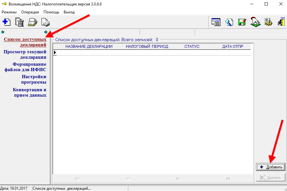Click the document printer toolbar icon
This screenshot has height=191, width=287.
46,22
